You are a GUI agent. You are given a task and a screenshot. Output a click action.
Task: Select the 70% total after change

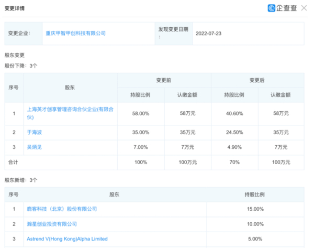click(x=233, y=163)
